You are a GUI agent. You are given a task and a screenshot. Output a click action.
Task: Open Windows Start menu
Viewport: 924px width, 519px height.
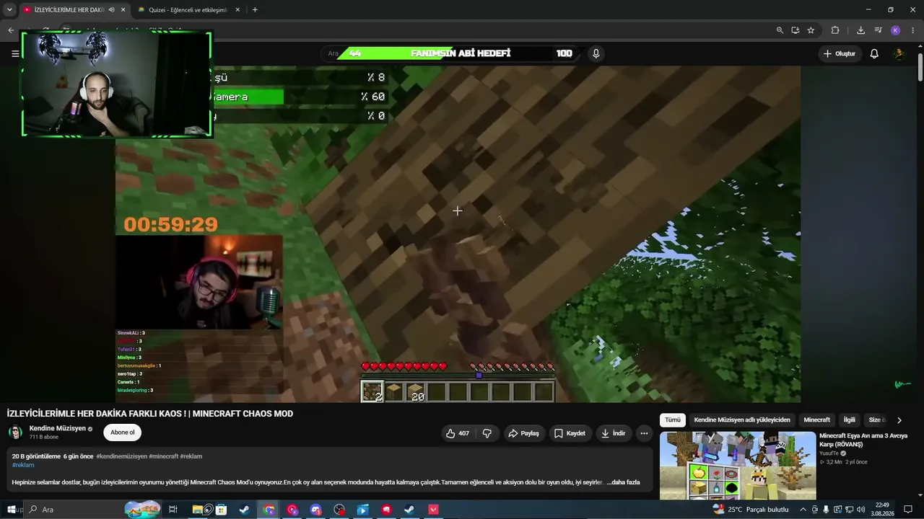[11, 510]
